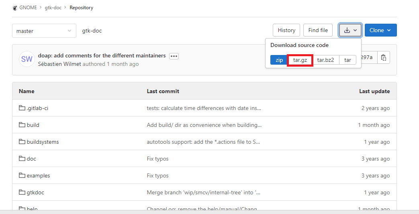
Task: Click the gtk-doc path label
Action: tap(92, 31)
